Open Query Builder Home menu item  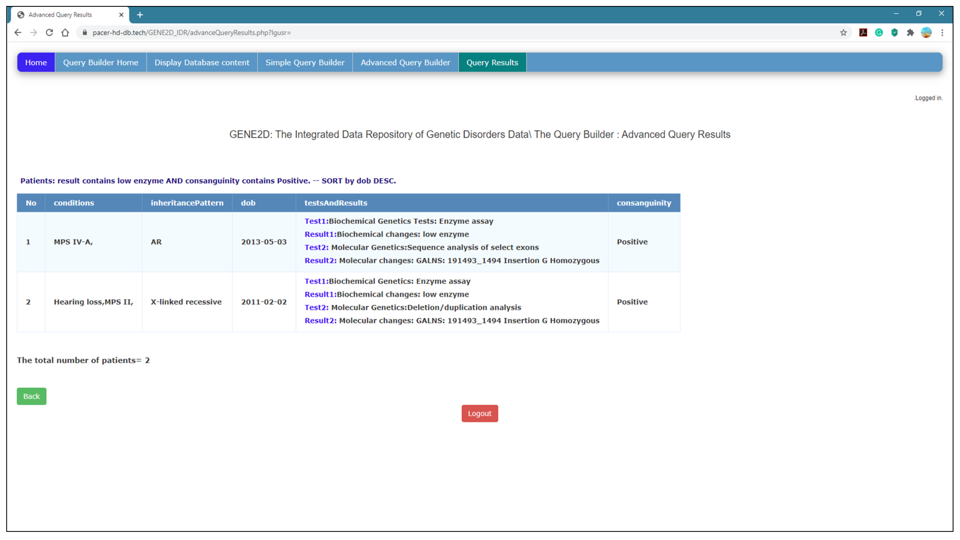(101, 62)
